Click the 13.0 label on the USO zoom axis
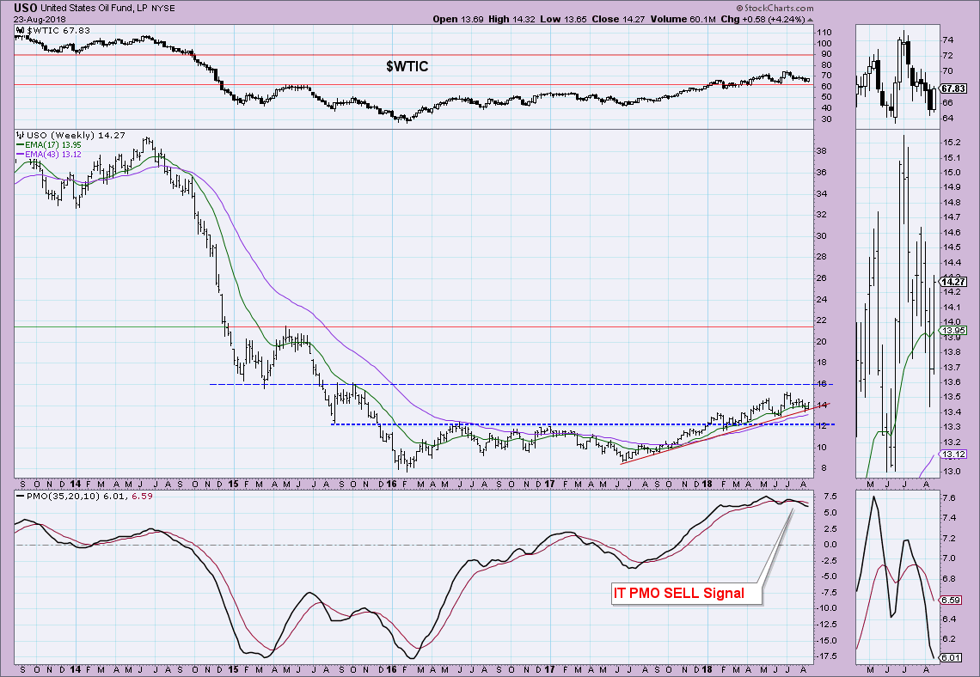980x677 pixels. click(952, 472)
